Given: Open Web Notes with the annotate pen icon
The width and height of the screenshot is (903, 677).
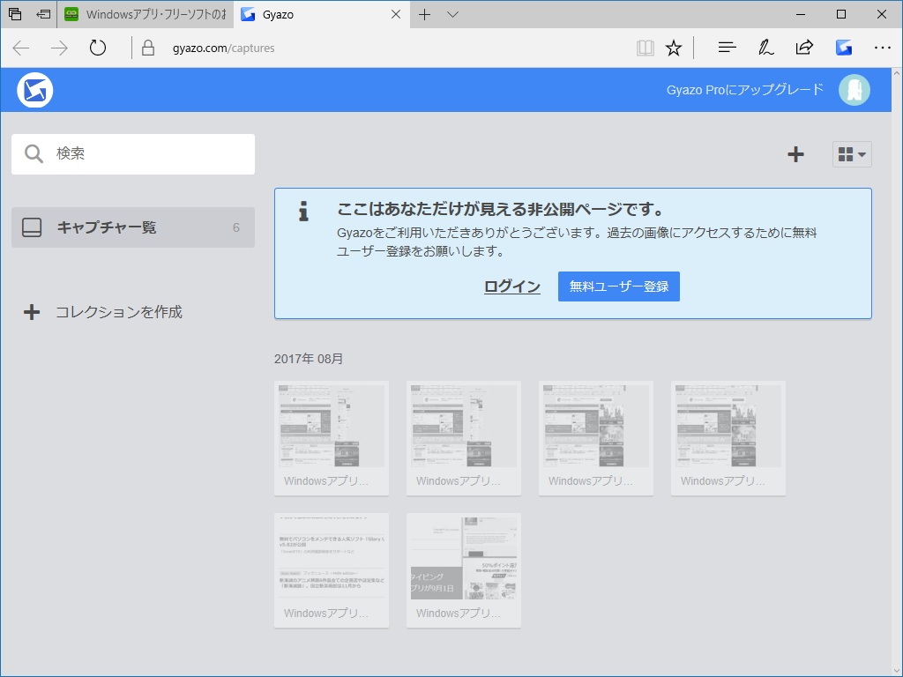Looking at the screenshot, I should click(x=765, y=48).
